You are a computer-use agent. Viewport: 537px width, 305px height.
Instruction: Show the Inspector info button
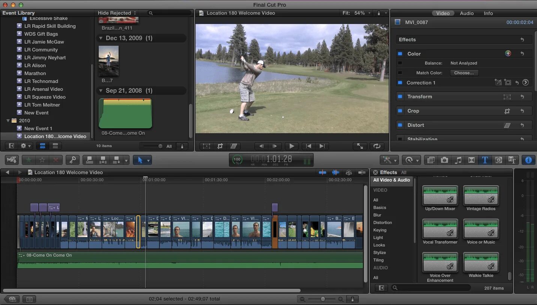528,160
